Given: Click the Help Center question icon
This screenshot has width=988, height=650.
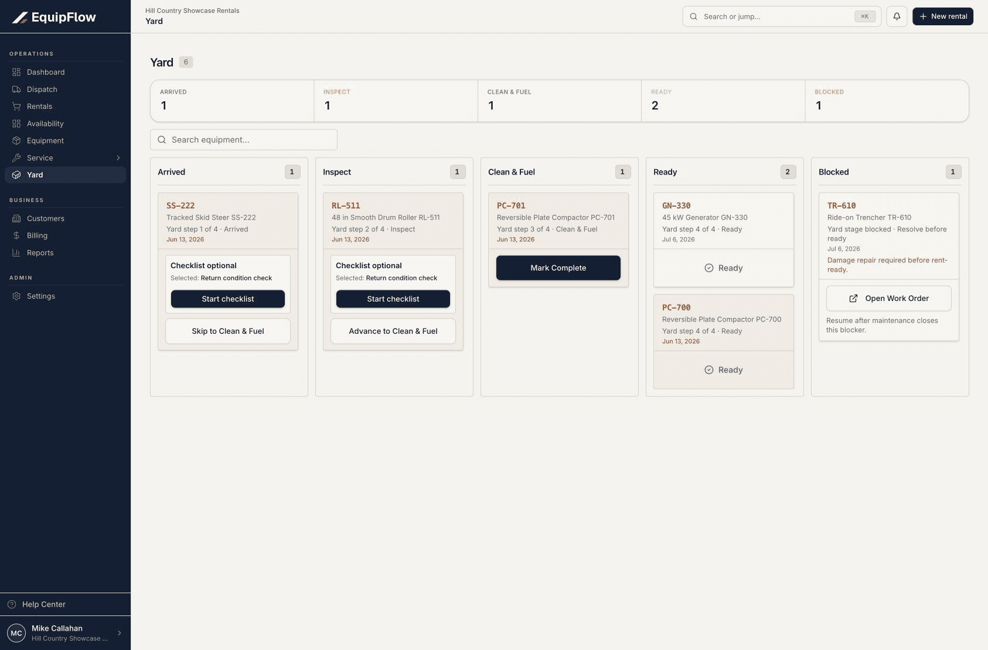Looking at the screenshot, I should 12,604.
